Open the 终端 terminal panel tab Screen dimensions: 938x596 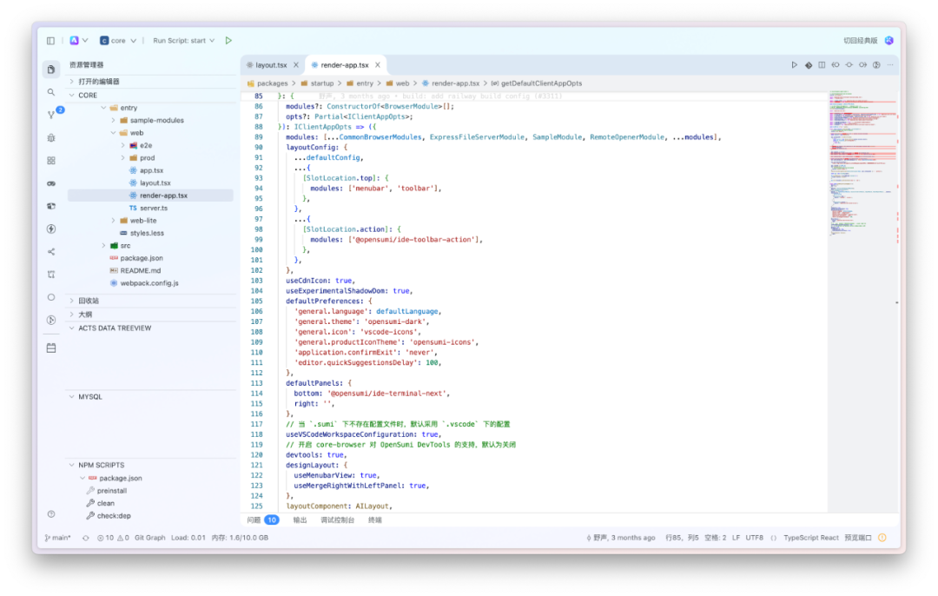pos(374,520)
